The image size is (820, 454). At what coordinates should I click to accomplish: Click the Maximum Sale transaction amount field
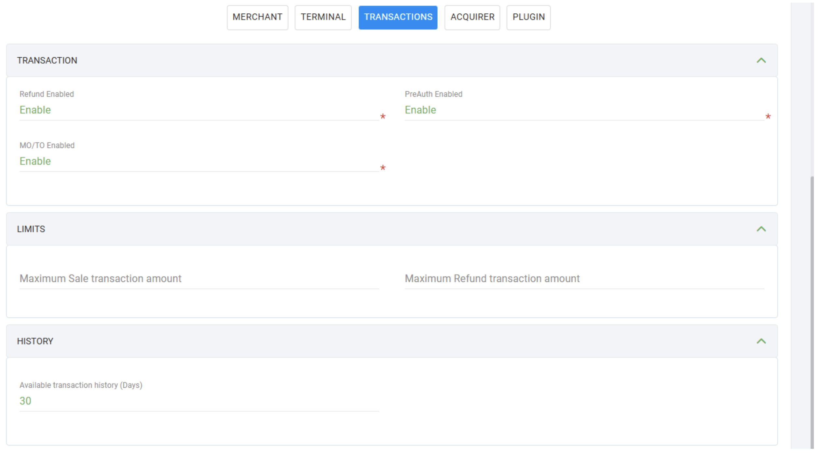coord(198,279)
